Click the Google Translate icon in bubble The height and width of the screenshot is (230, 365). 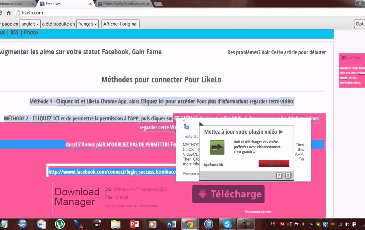[x=186, y=127]
